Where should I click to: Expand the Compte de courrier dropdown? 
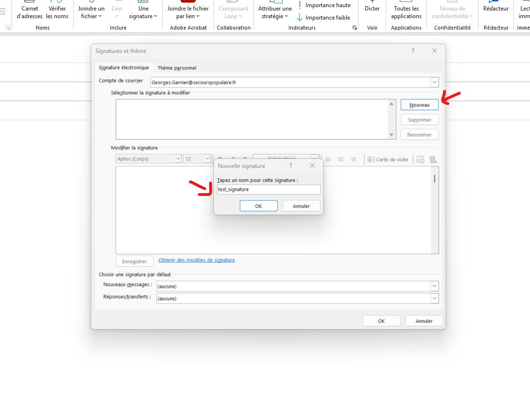[434, 83]
